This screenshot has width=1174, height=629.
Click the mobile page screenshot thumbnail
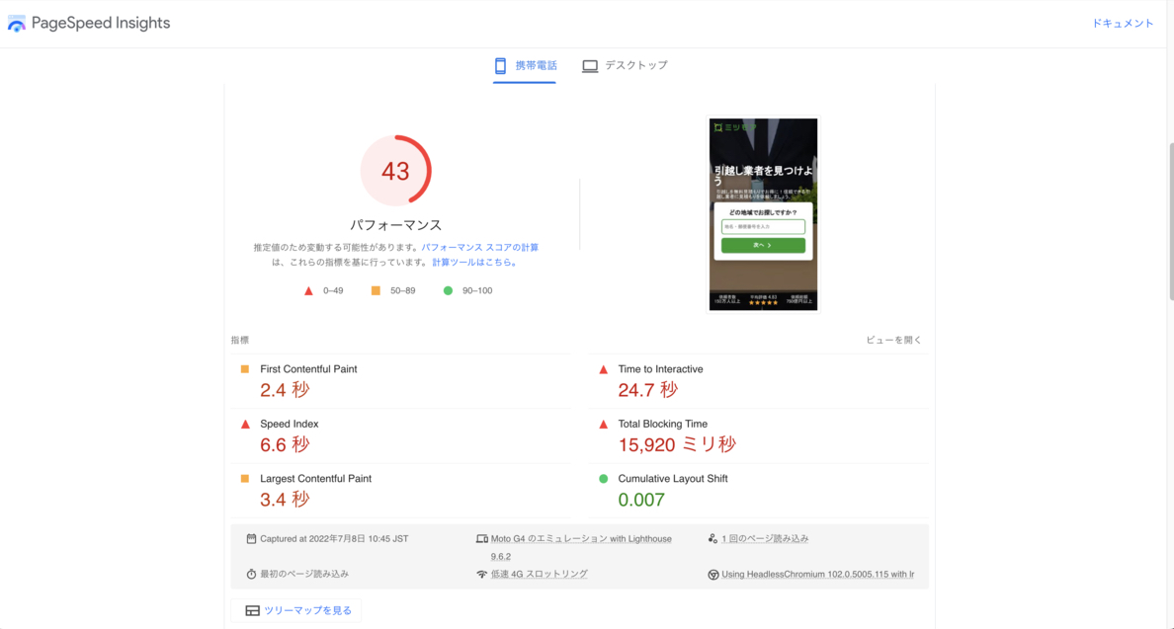[x=763, y=214]
